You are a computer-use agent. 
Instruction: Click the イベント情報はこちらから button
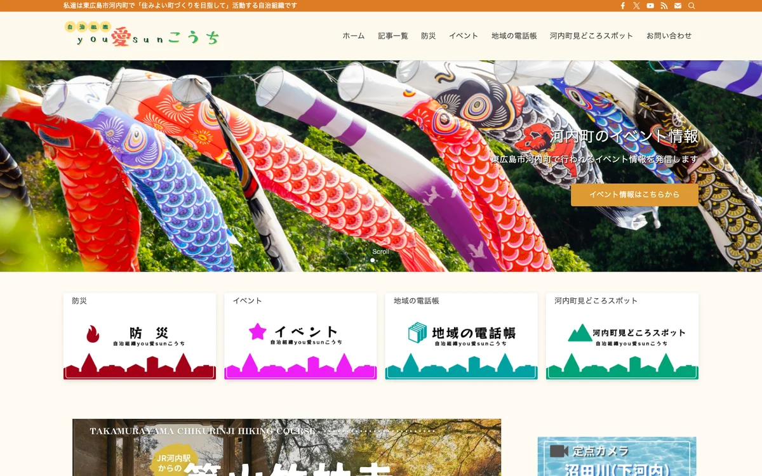(634, 195)
